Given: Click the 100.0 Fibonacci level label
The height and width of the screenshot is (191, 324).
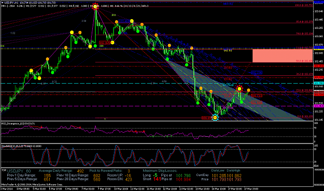Looking at the screenshot, I should point(304,5).
